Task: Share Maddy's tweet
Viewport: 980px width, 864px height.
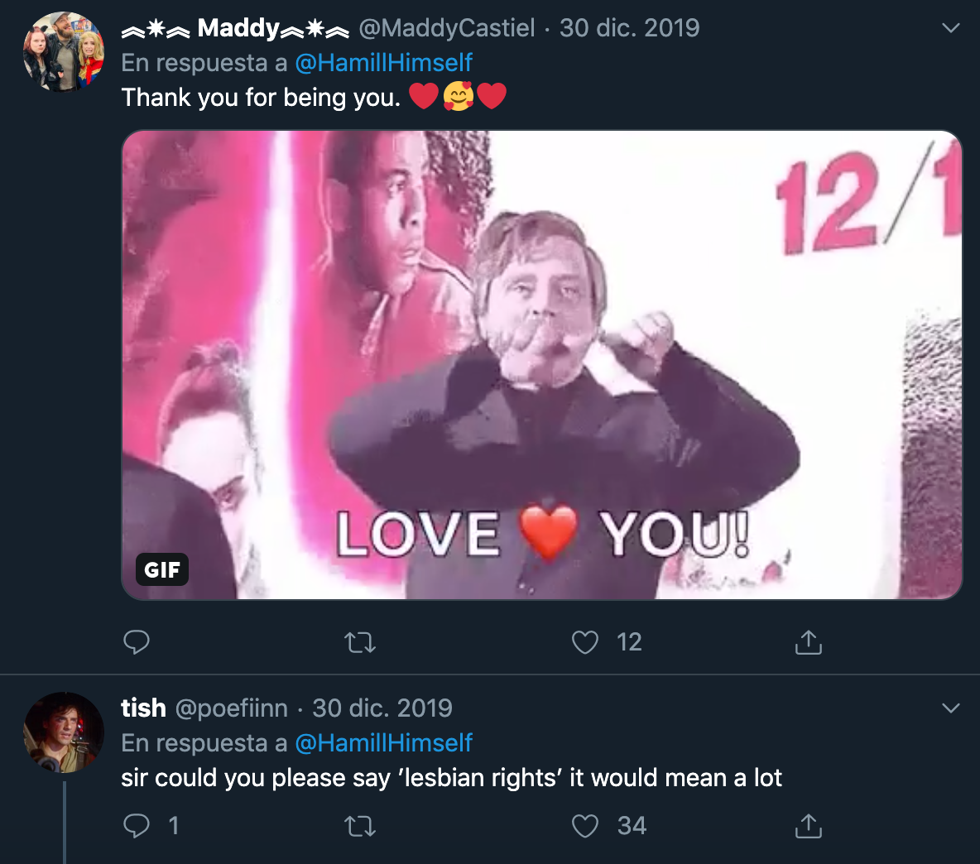Action: (808, 642)
